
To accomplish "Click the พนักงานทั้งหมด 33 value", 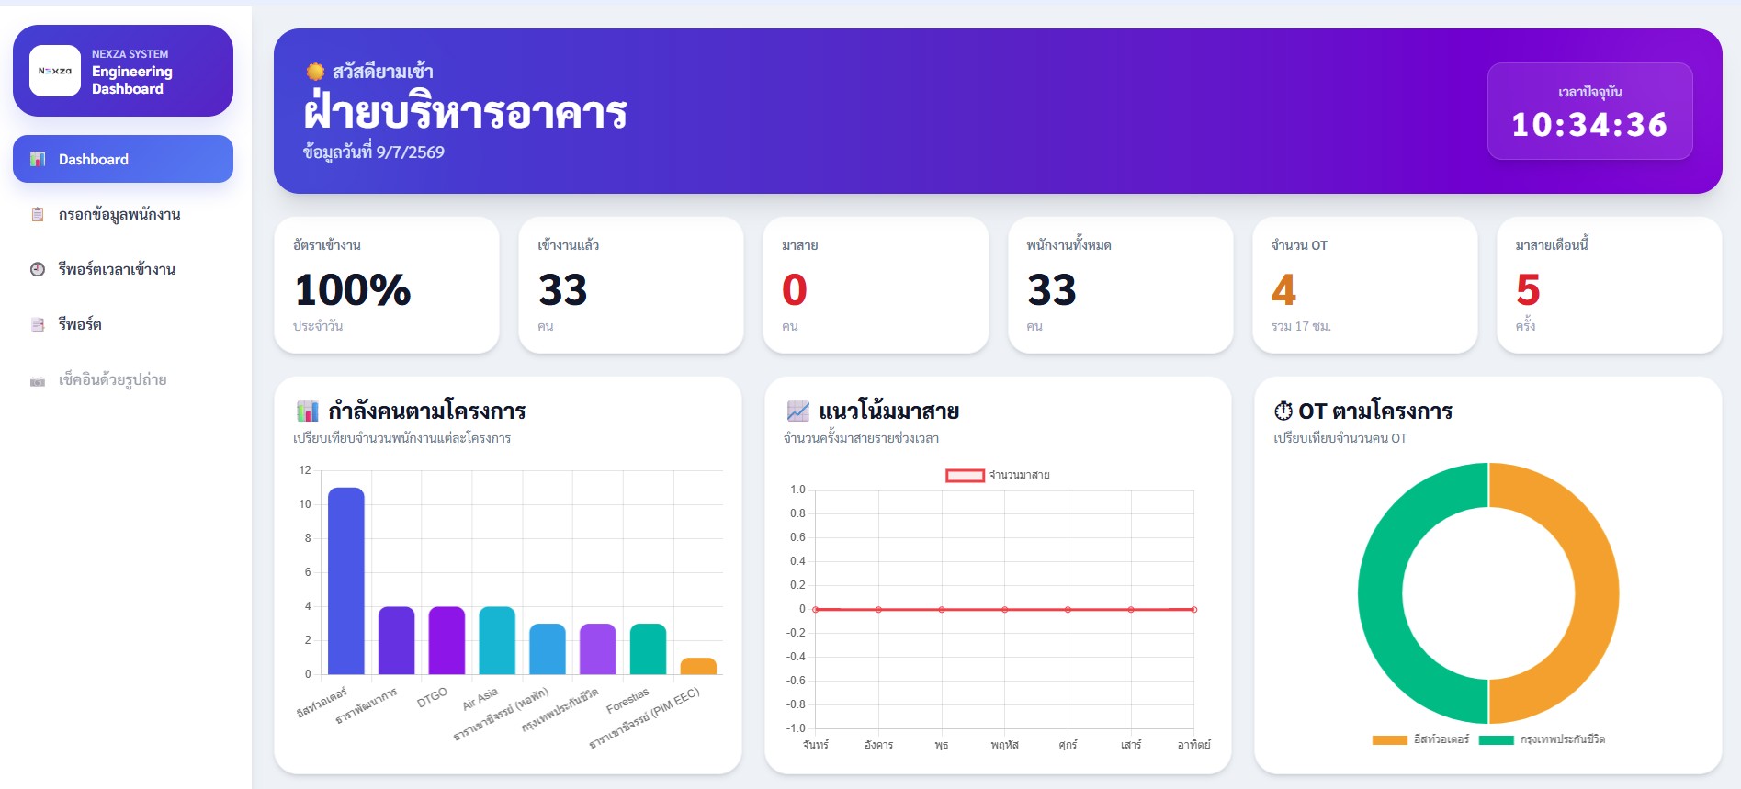I will [1052, 290].
